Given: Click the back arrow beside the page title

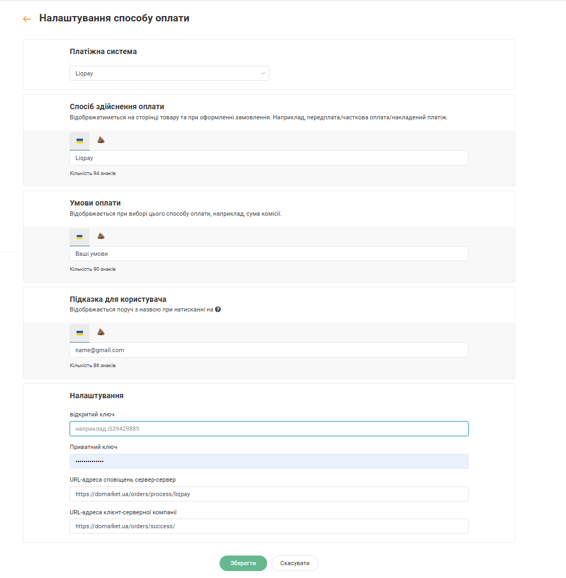Looking at the screenshot, I should point(27,19).
